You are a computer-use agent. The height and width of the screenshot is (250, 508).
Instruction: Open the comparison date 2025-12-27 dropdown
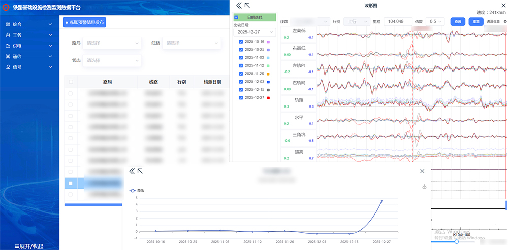click(x=255, y=32)
